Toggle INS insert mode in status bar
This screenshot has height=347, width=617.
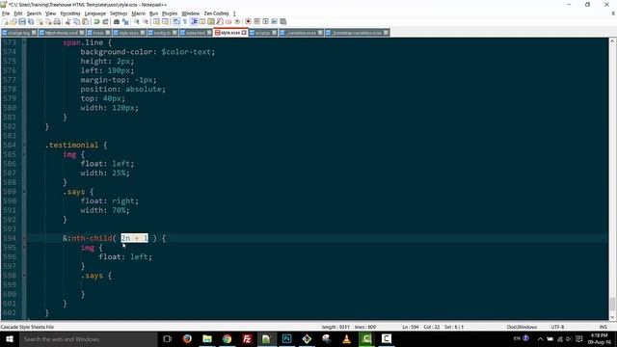604,327
